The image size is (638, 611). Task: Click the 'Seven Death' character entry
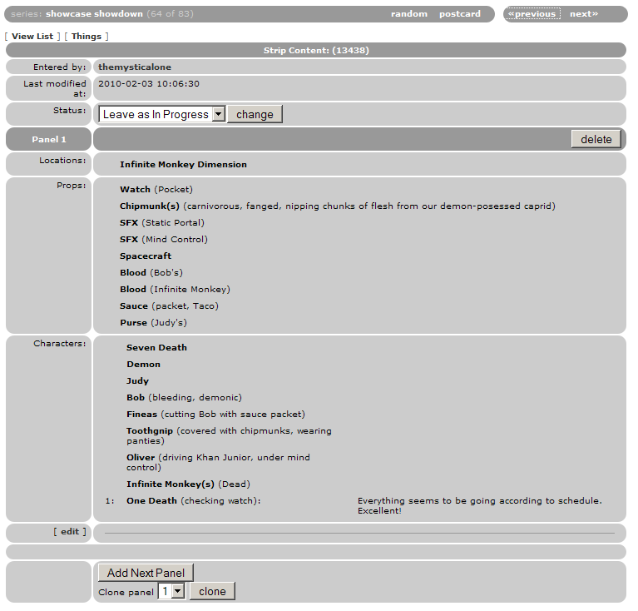pos(156,348)
